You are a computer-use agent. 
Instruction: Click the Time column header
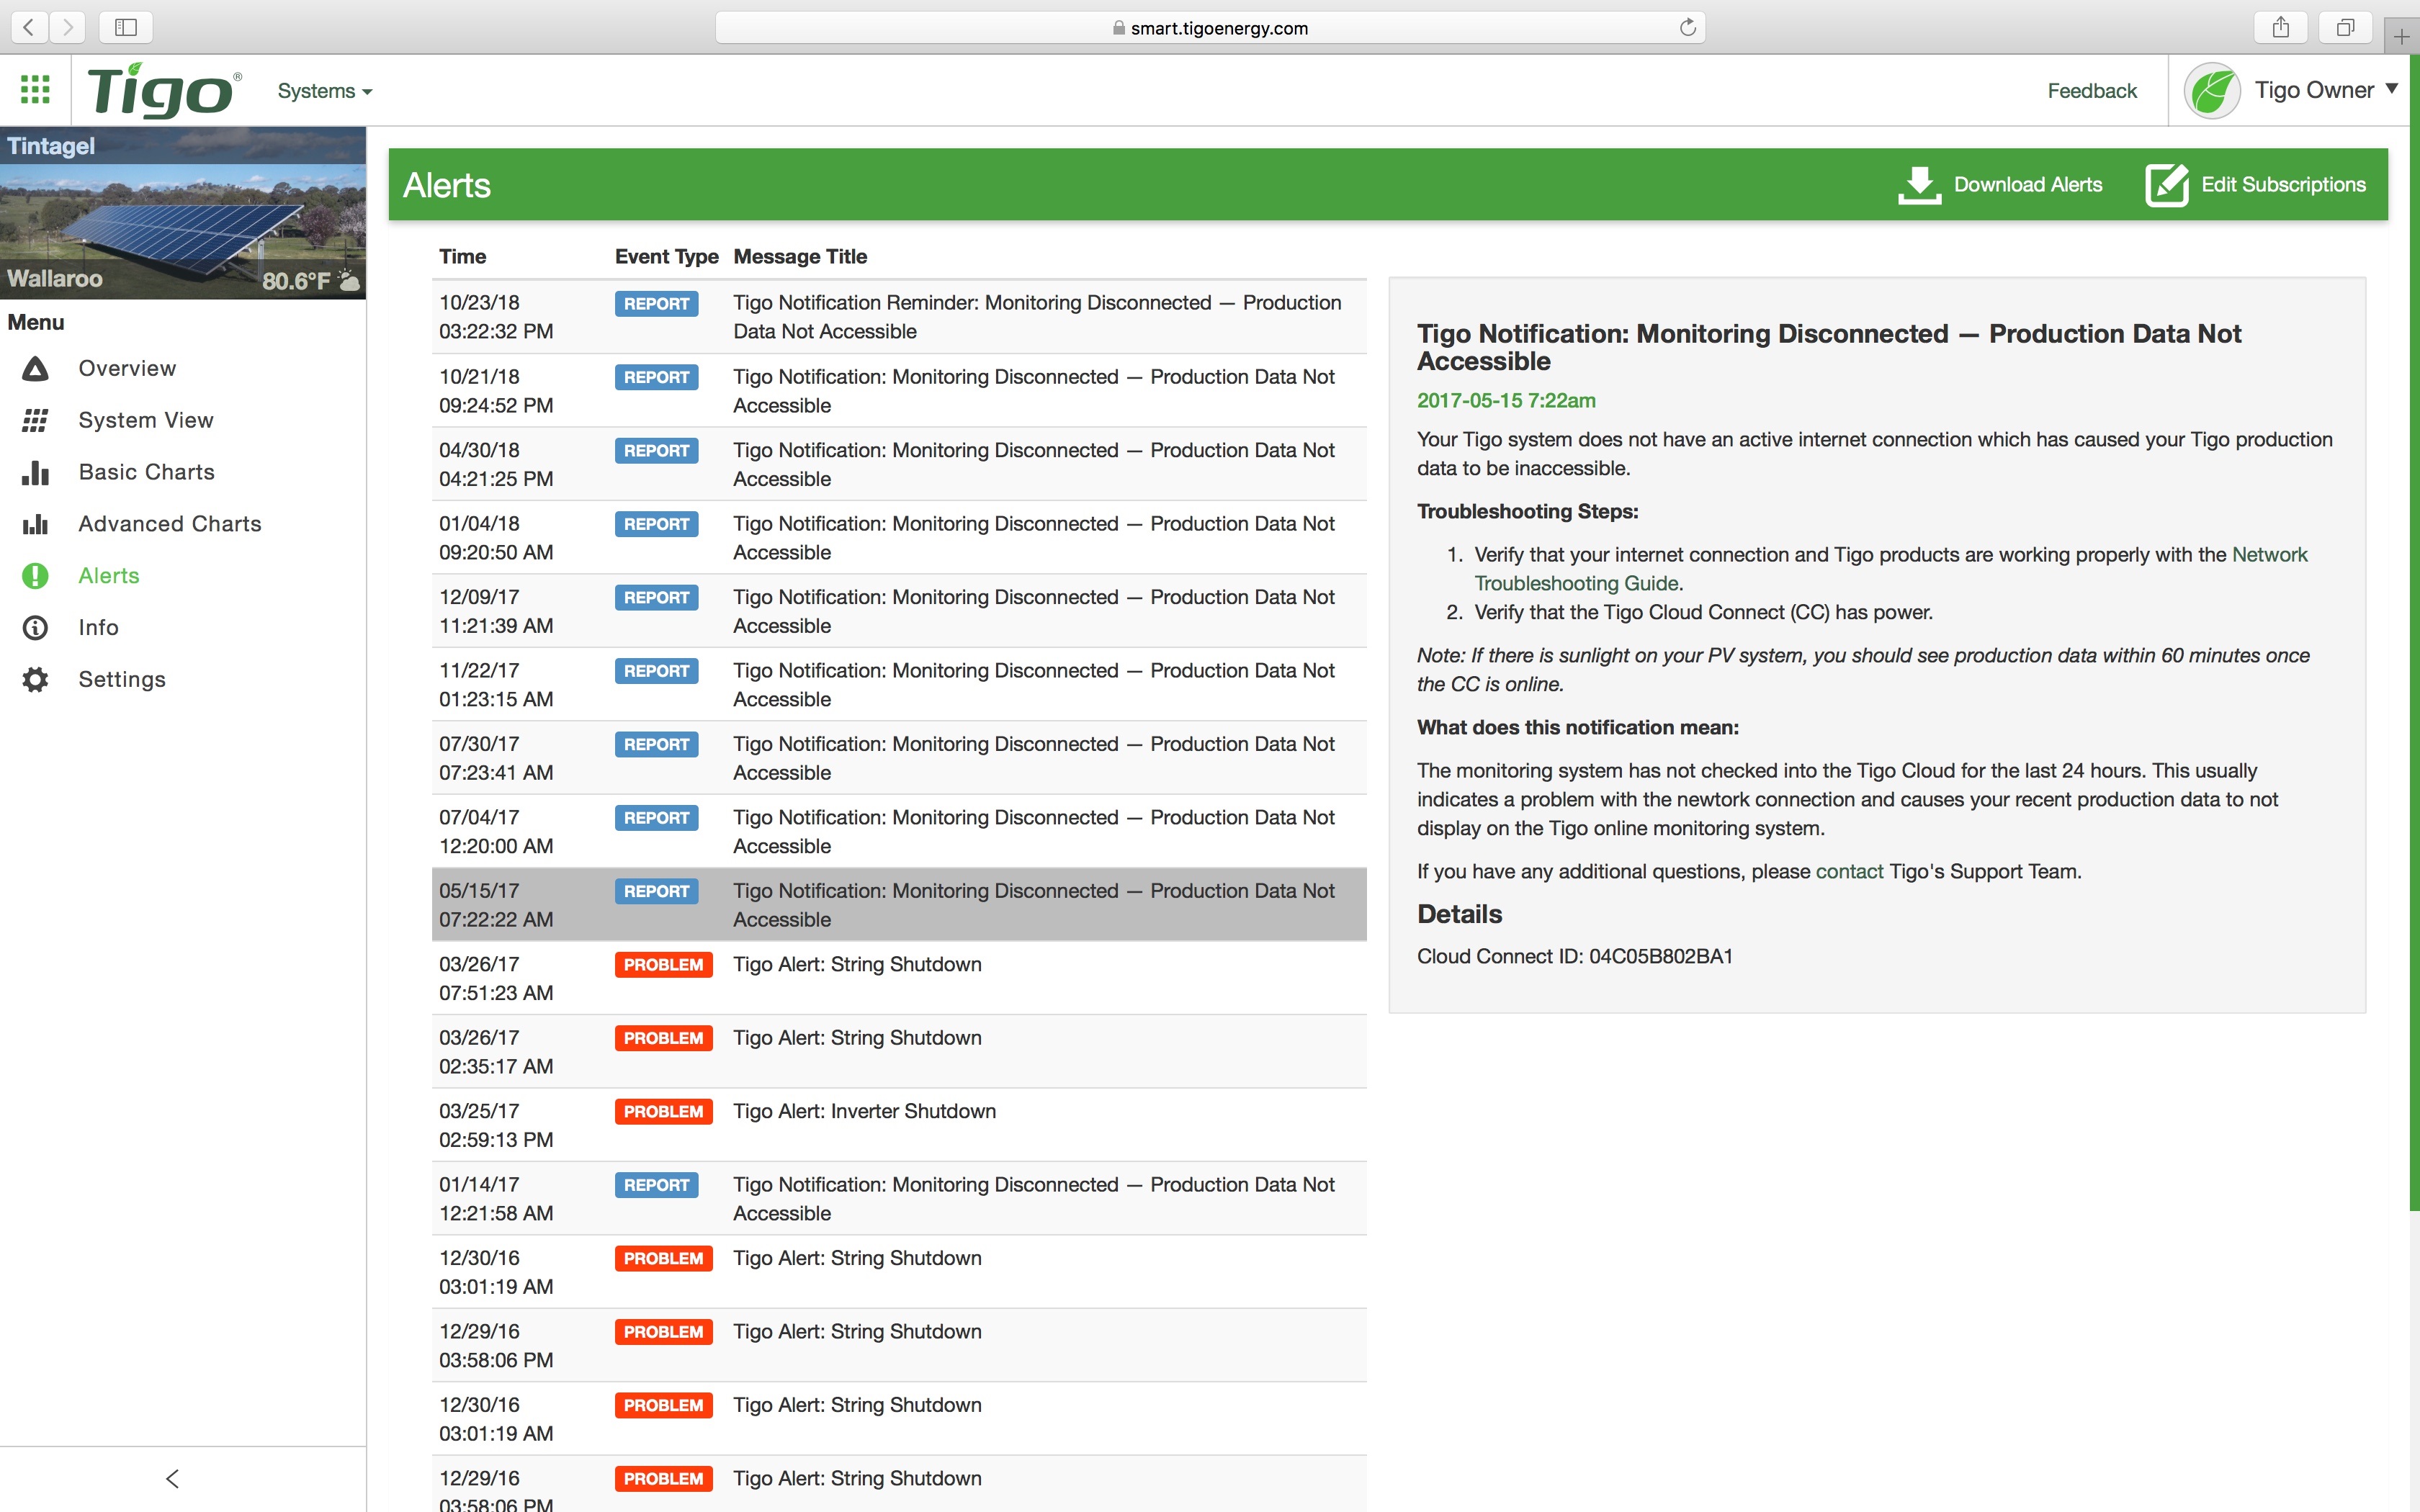pos(462,257)
